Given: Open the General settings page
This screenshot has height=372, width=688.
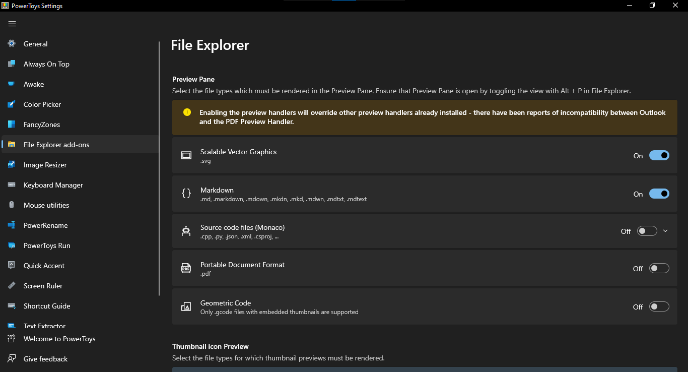Looking at the screenshot, I should pos(80,44).
